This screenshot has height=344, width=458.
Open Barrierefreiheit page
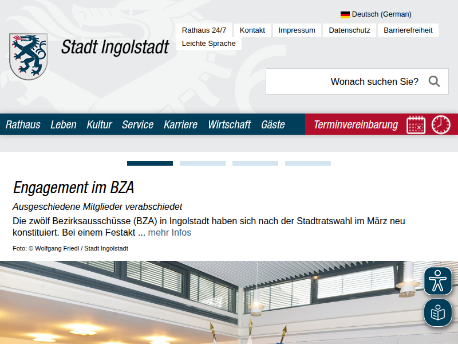click(408, 30)
